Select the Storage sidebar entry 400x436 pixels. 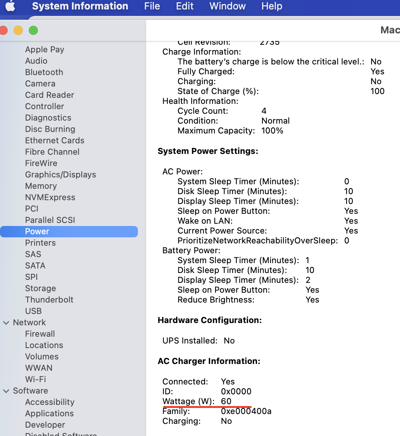[x=41, y=289]
